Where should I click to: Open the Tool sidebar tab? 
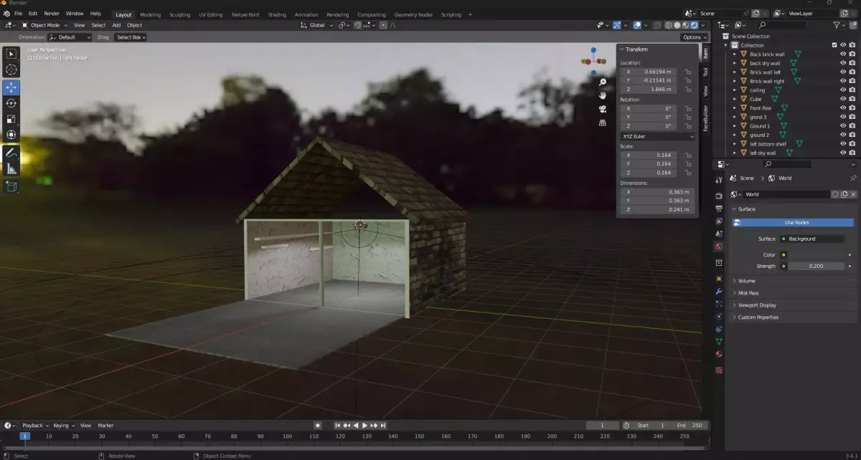click(x=705, y=72)
